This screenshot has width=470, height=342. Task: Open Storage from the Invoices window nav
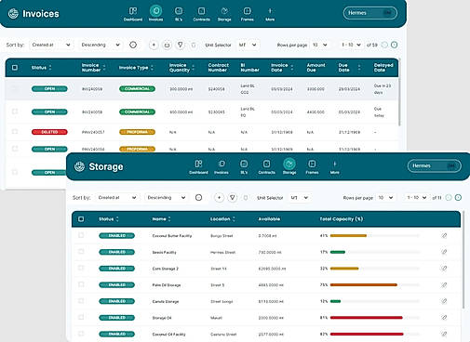[x=224, y=14]
